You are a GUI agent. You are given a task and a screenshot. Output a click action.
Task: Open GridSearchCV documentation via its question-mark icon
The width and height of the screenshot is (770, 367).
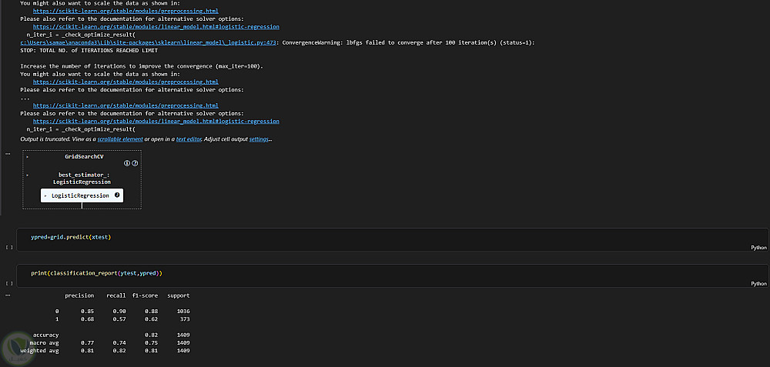[135, 164]
